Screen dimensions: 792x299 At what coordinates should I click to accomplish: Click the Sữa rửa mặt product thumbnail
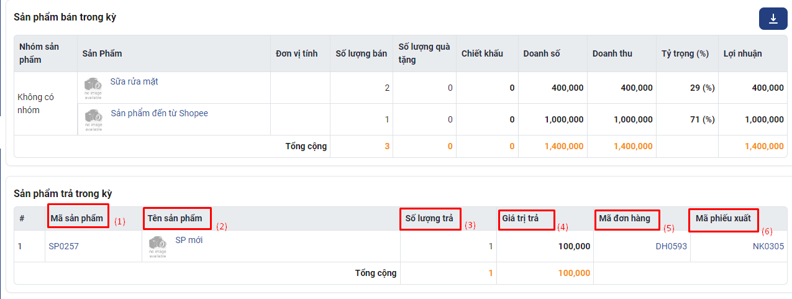pyautogui.click(x=94, y=88)
